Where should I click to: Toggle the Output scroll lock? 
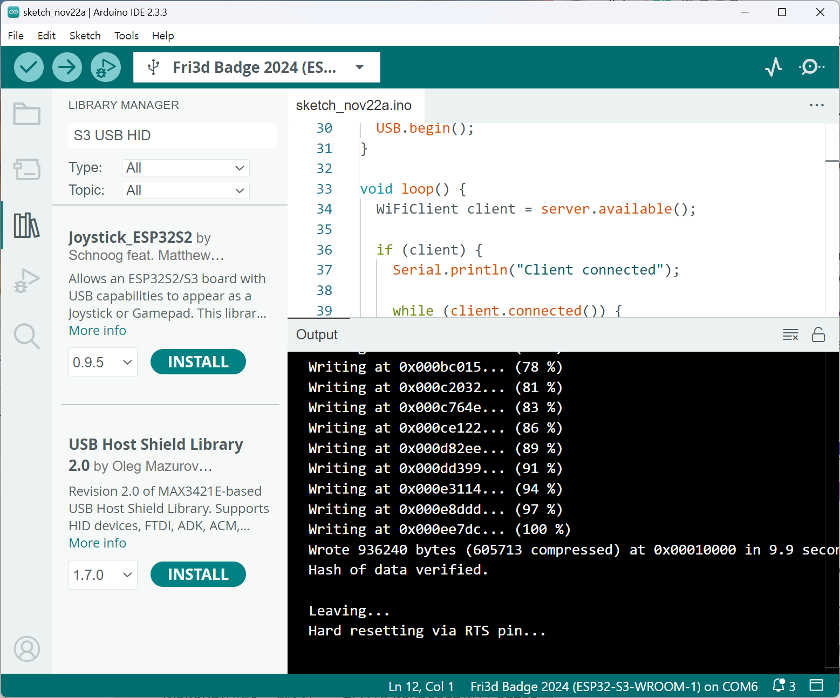(818, 334)
